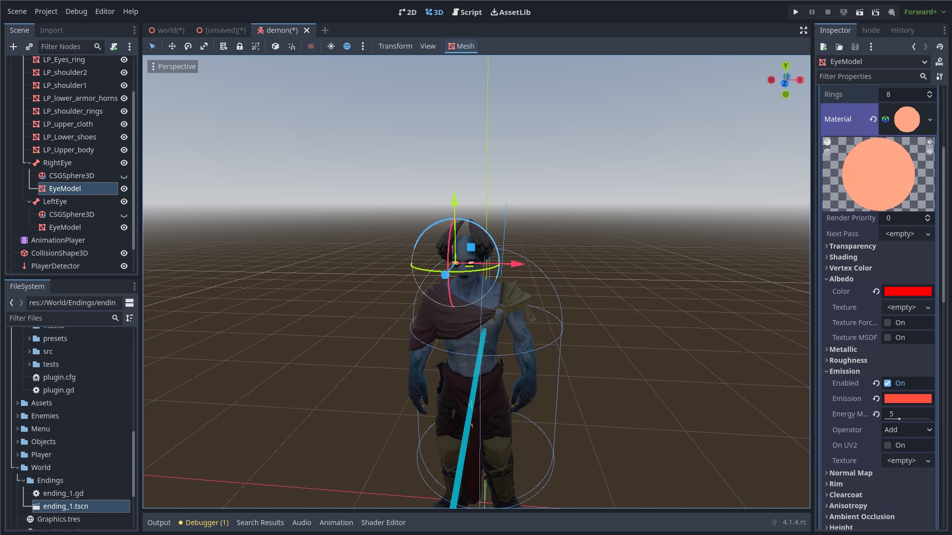Switch to the Import tab
Image resolution: width=952 pixels, height=535 pixels.
(51, 30)
